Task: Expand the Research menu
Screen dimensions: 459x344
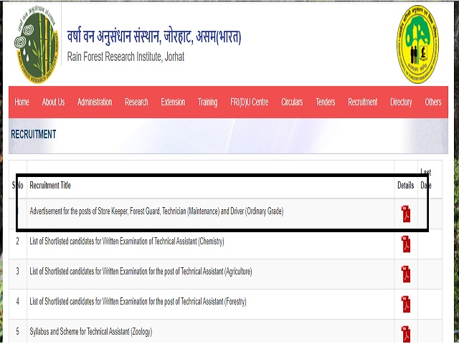Action: pos(136,102)
